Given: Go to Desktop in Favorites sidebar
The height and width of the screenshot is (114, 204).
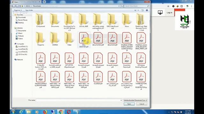Looking at the screenshot, I should tap(21, 22).
